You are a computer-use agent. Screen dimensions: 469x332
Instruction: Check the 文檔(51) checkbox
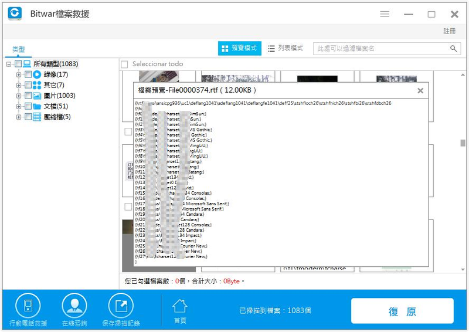click(28, 106)
